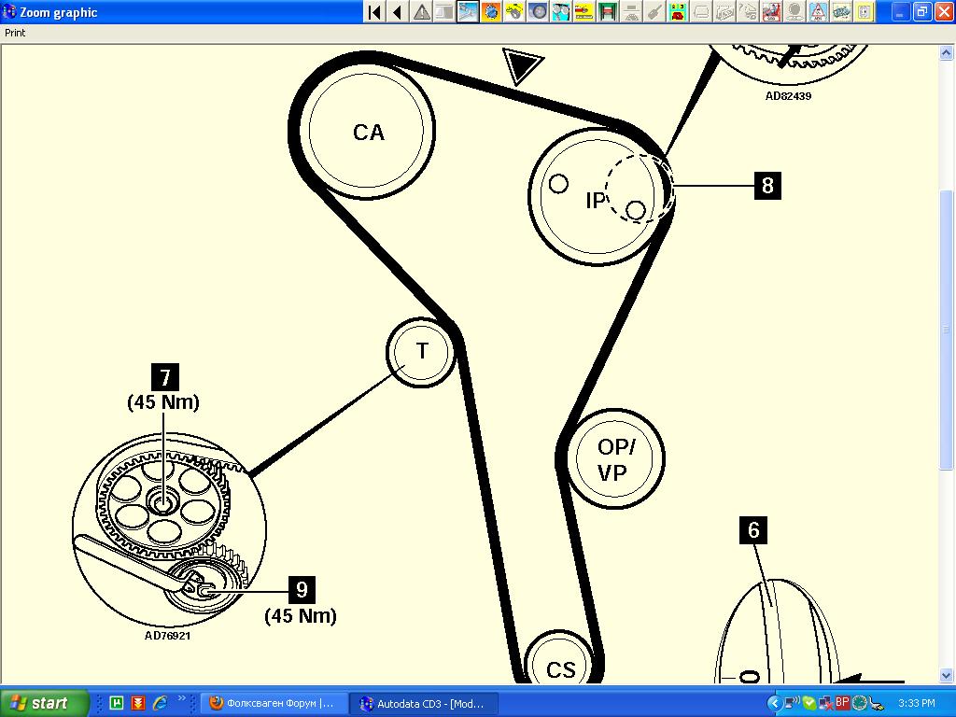Viewport: 956px width, 717px height.
Task: Click the Windows start button
Action: click(45, 703)
